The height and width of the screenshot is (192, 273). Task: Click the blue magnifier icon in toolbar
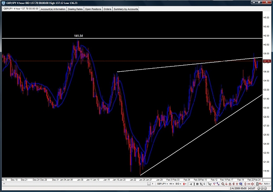tap(241, 184)
